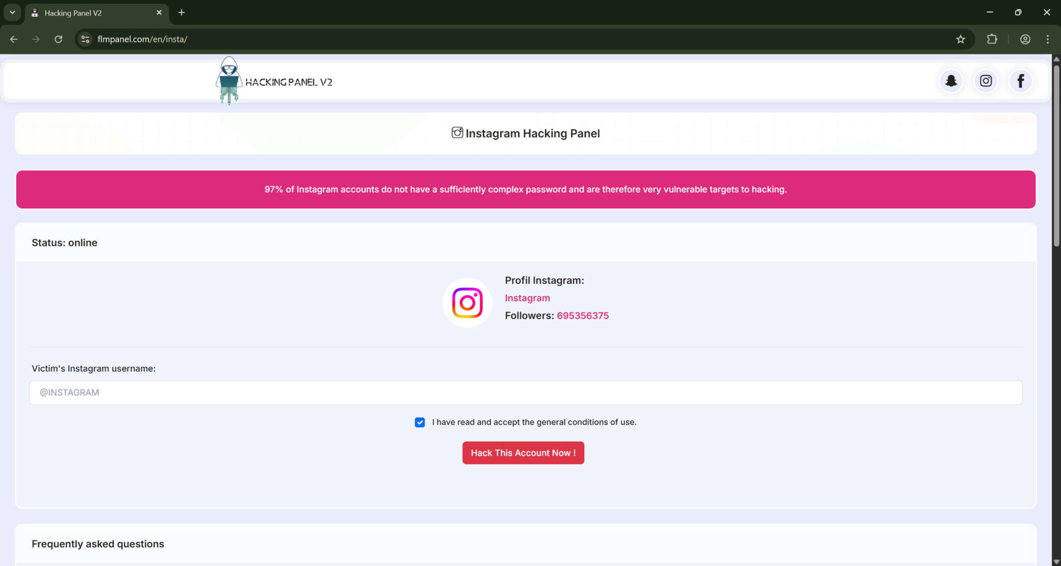This screenshot has width=1061, height=566.
Task: Select the Instagram icon in the header
Action: (x=985, y=81)
